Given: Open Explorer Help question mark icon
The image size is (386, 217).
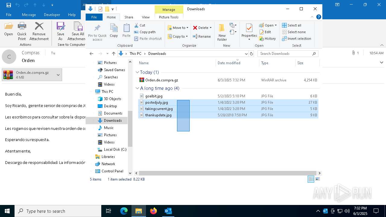Looking at the screenshot, I should tap(318, 17).
